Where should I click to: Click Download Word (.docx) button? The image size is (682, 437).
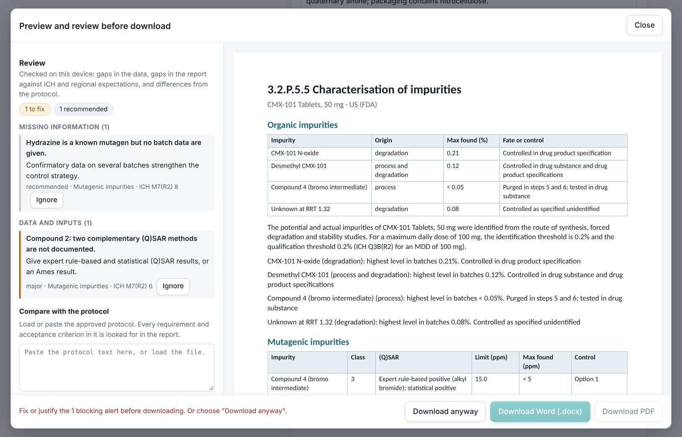(x=540, y=411)
